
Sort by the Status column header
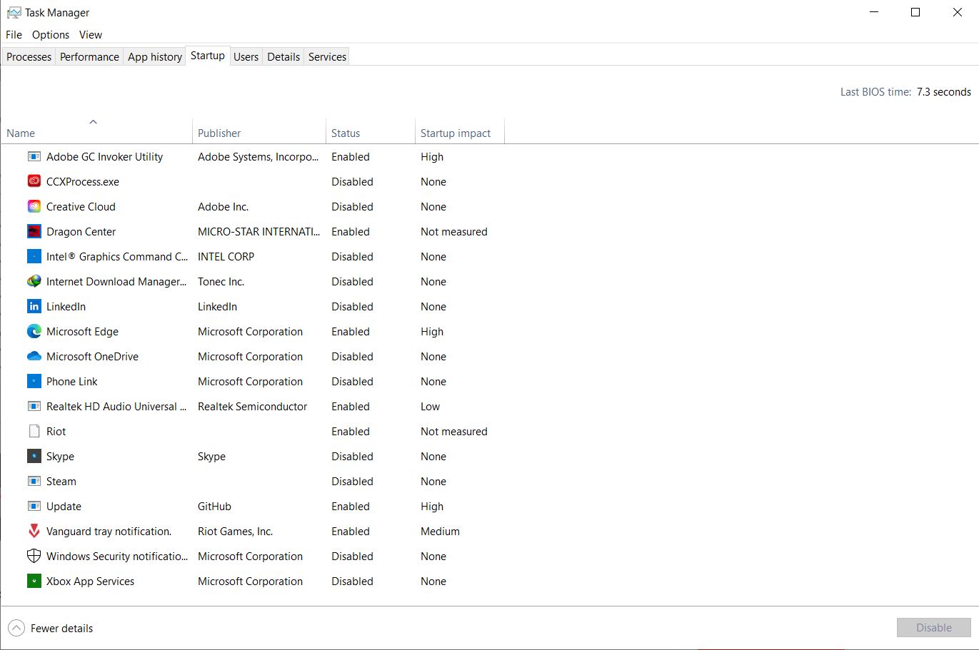point(370,131)
